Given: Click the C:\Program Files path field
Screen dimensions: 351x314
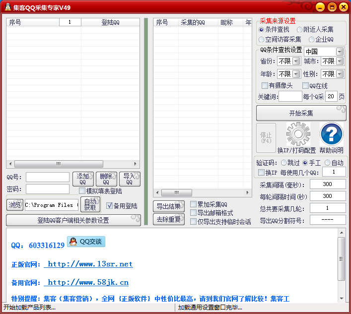Looking at the screenshot, I should (x=52, y=205).
